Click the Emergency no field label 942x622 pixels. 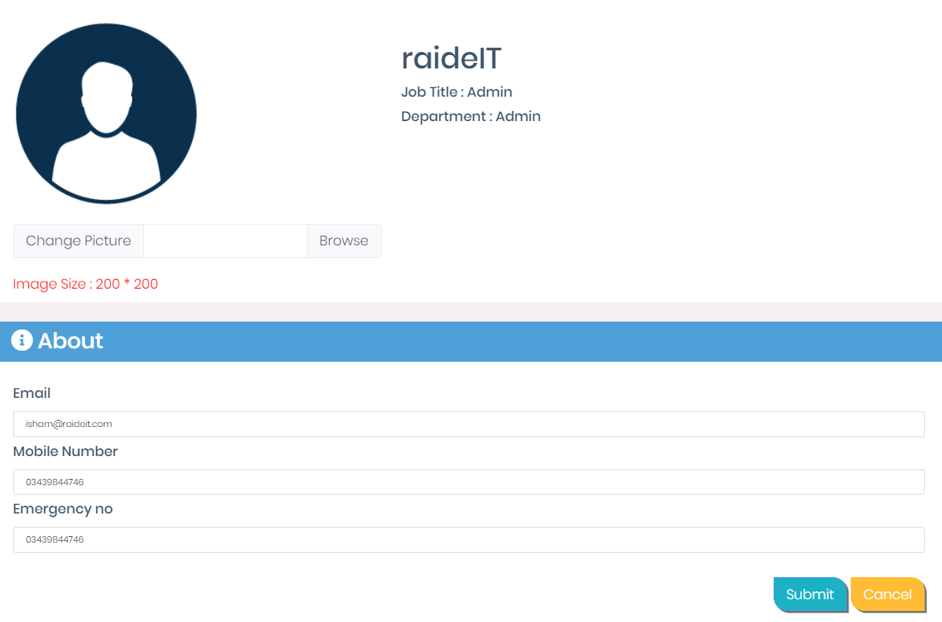coord(63,509)
